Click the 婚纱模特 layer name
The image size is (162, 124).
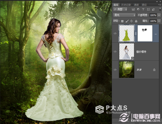coord(141,52)
